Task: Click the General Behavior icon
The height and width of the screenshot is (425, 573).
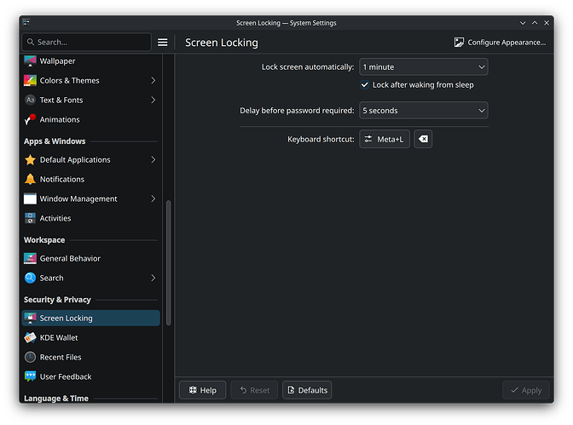Action: [x=30, y=259]
